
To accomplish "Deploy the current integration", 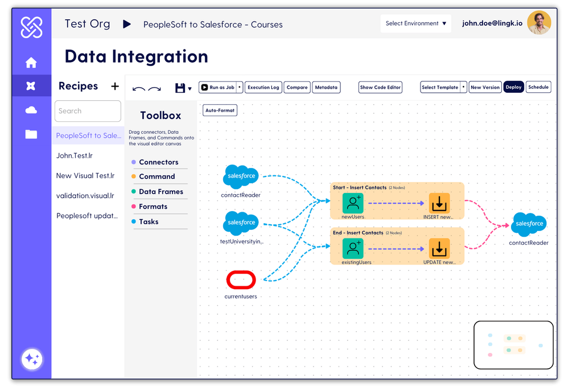I will coord(513,87).
